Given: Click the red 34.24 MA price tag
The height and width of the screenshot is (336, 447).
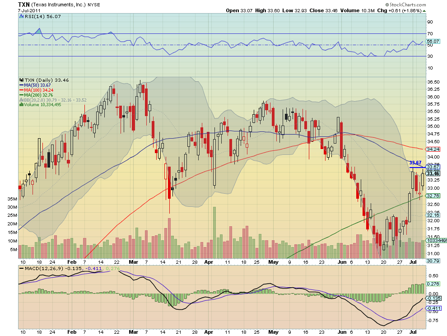Looking at the screenshot, I should [433, 149].
